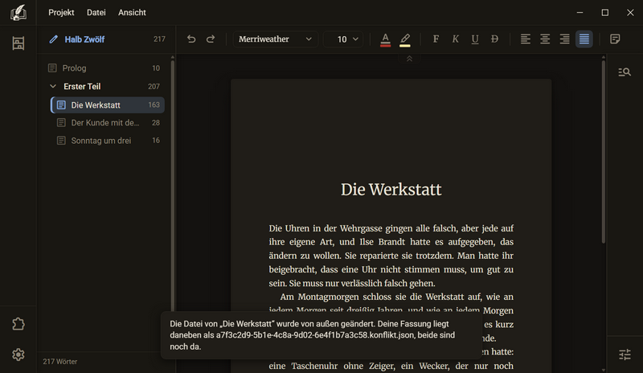The image size is (643, 373).
Task: Open settings gear in sidebar
Action: click(18, 355)
